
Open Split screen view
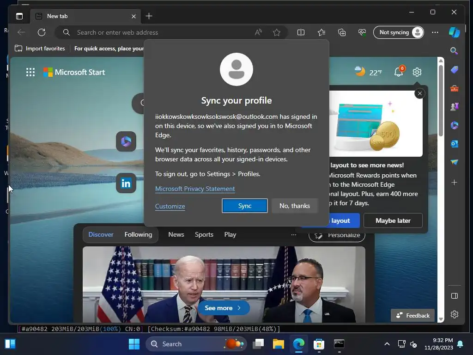click(x=301, y=32)
